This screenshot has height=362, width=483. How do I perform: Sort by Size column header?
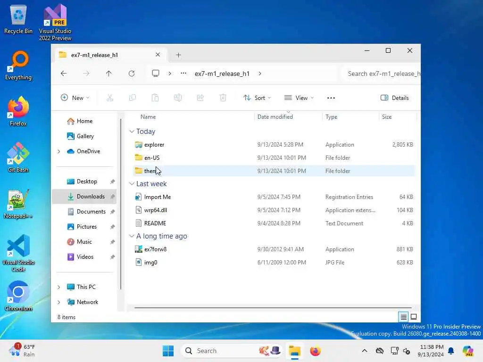coord(387,117)
